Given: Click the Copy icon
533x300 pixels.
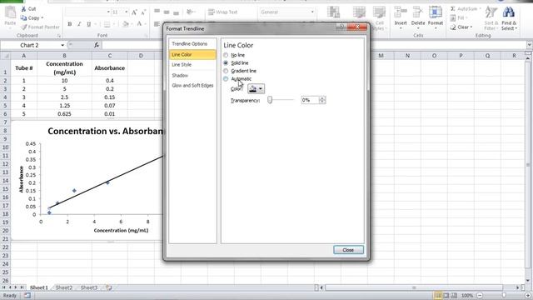Looking at the screenshot, I should [23, 17].
